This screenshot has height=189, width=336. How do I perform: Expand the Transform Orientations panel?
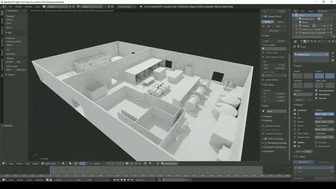coord(275,147)
